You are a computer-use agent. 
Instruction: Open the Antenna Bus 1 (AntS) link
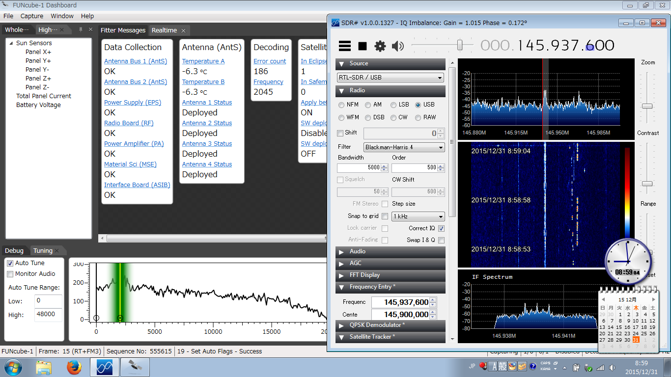pyautogui.click(x=136, y=61)
